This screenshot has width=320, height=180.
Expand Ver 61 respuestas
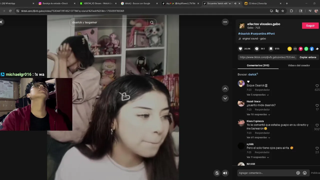pyautogui.click(x=258, y=137)
